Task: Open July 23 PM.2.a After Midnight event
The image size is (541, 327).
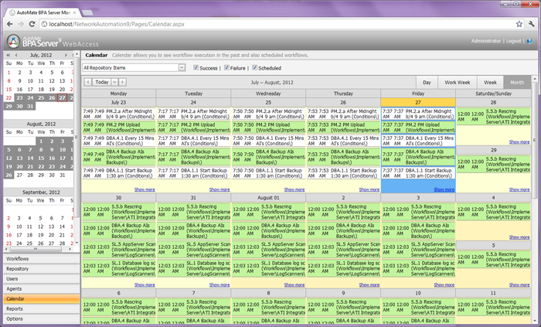Action: 119,114
